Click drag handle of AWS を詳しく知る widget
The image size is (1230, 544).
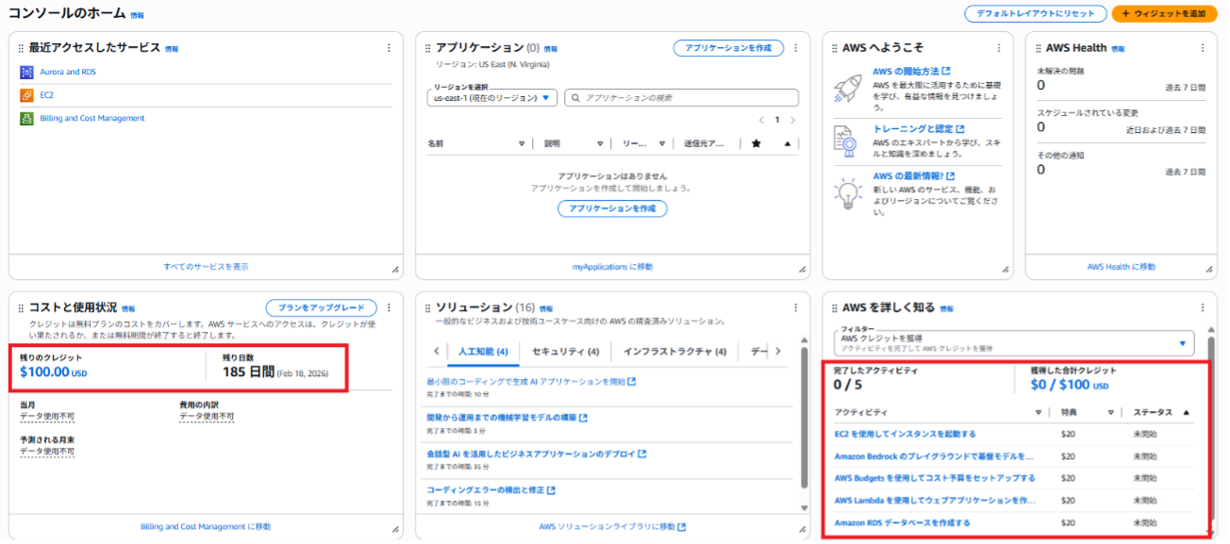click(x=834, y=307)
